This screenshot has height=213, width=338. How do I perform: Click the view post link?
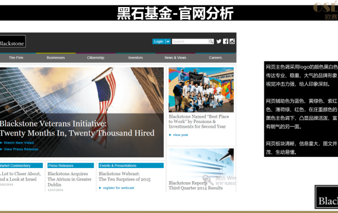(180, 135)
